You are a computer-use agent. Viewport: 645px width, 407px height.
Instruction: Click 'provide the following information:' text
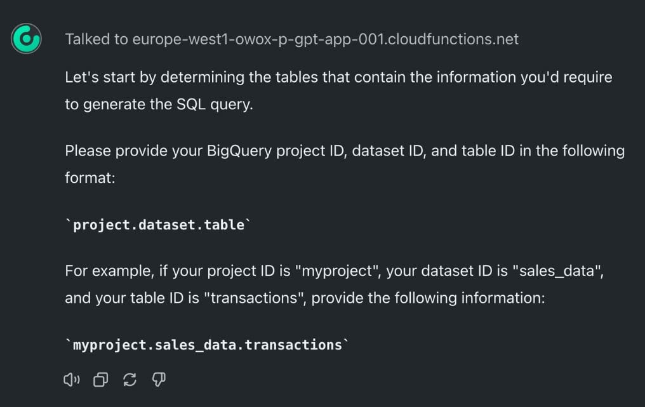click(429, 298)
